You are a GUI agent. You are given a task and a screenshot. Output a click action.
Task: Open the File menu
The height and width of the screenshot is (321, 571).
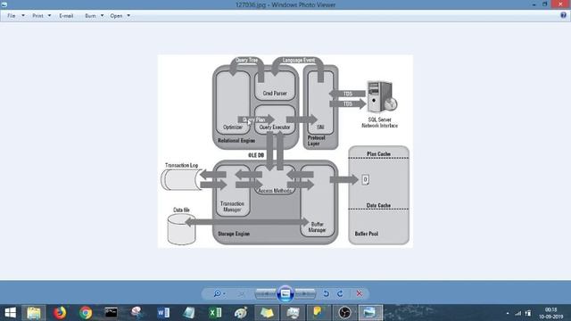12,16
